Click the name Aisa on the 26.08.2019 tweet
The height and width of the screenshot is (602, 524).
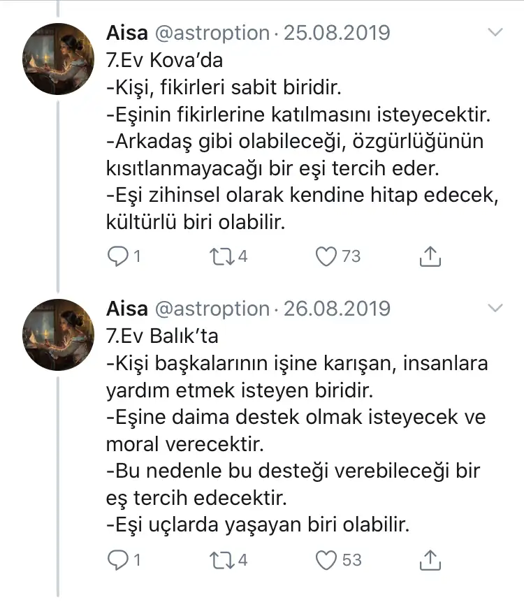click(x=126, y=308)
